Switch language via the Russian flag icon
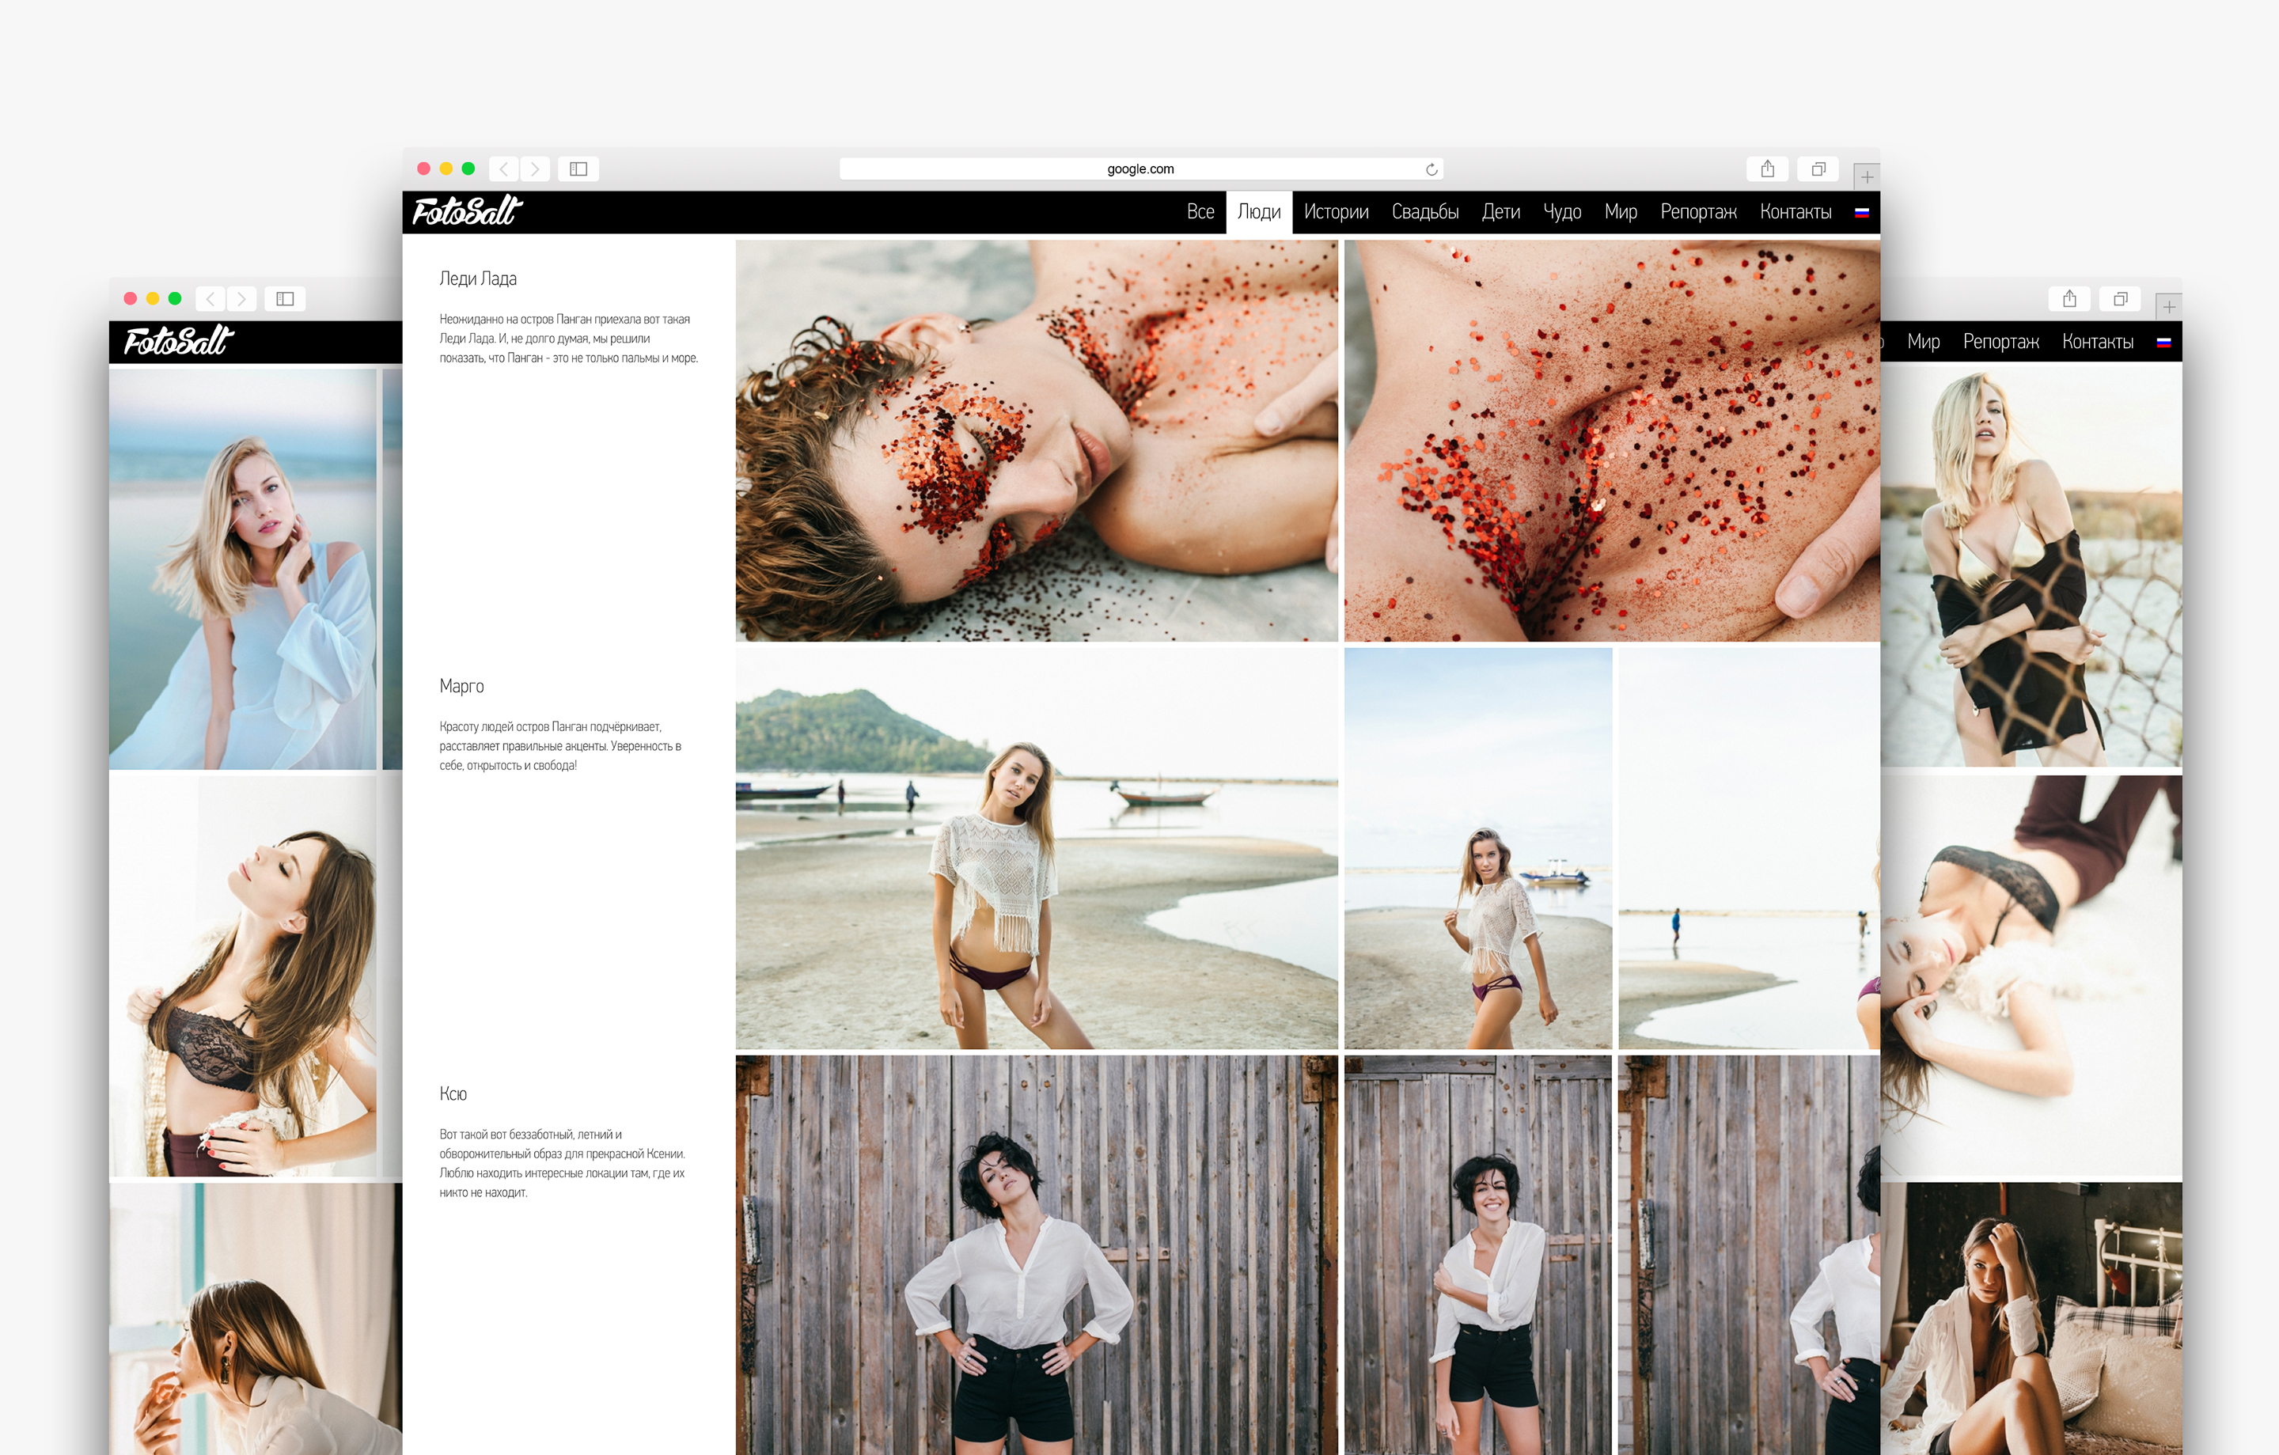This screenshot has height=1455, width=2279. pyautogui.click(x=1862, y=213)
